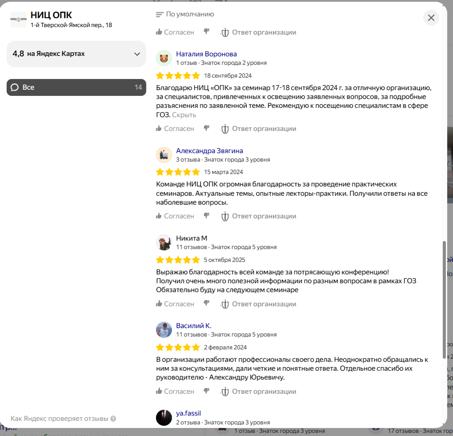Screen dimensions: 453x436
Task: Collapse review text using Скрыть
Action: pos(184,115)
